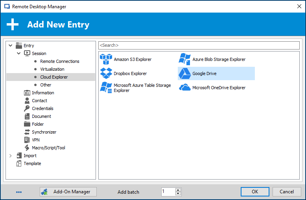Open the Virtualization category

(52, 69)
